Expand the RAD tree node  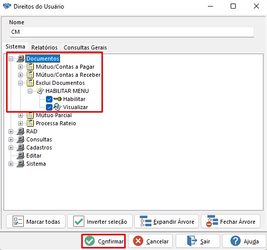[x=11, y=131]
